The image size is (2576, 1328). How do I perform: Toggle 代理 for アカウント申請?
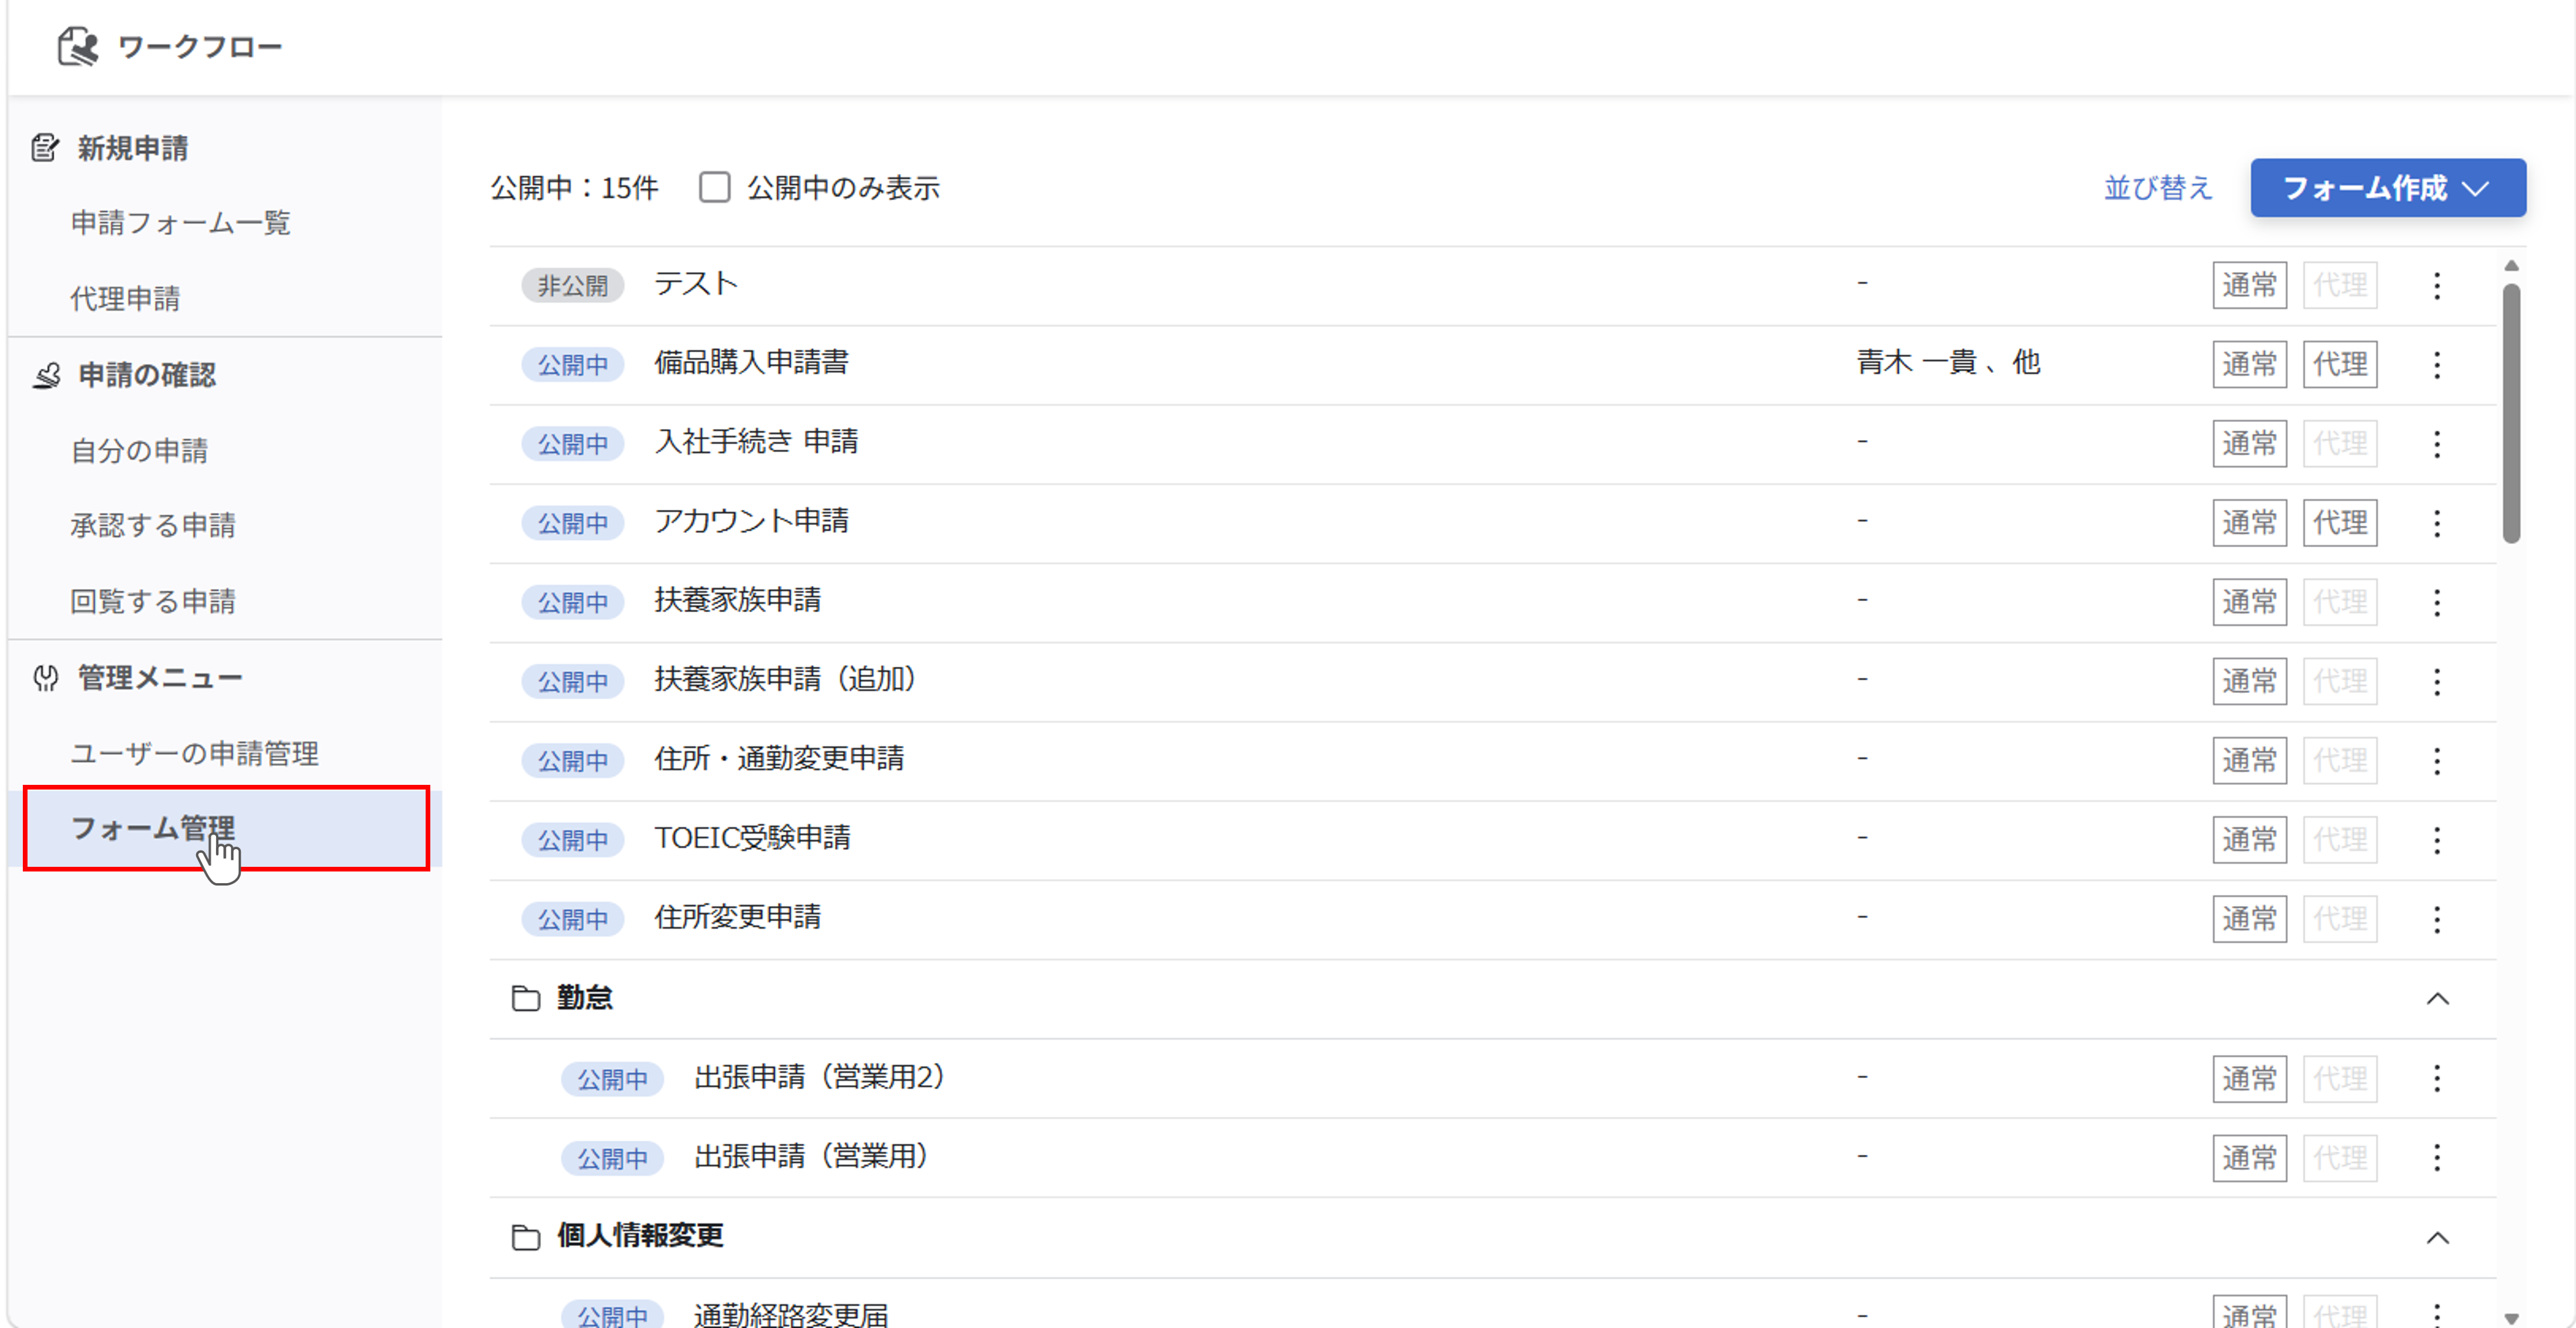tap(2340, 522)
